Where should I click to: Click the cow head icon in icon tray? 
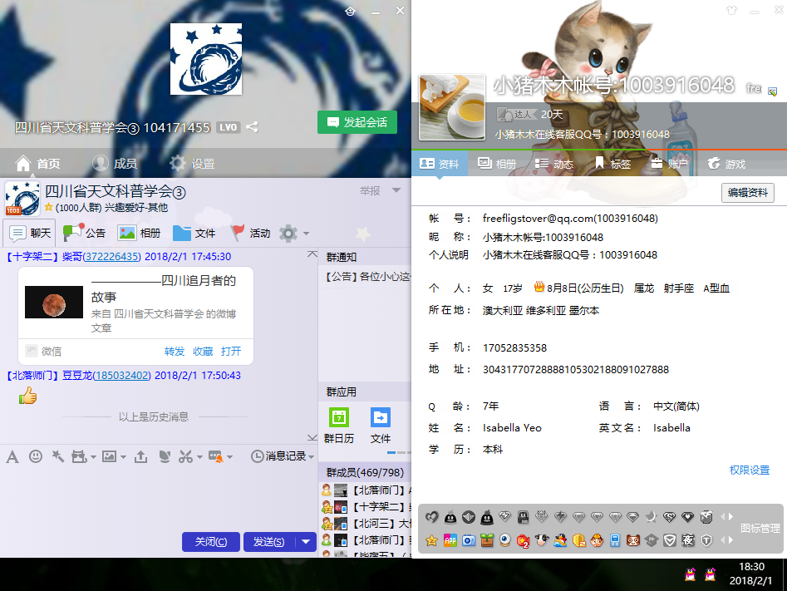coord(542,540)
